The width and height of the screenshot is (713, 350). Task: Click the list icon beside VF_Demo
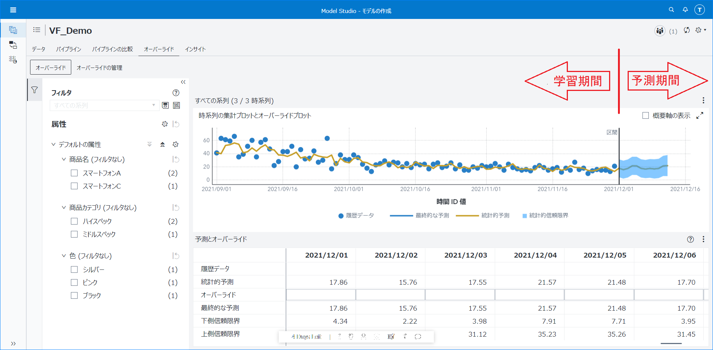pos(36,30)
